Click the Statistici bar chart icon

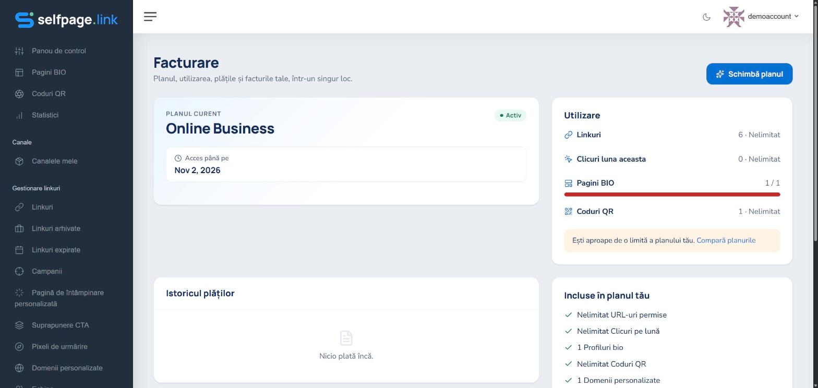point(19,115)
